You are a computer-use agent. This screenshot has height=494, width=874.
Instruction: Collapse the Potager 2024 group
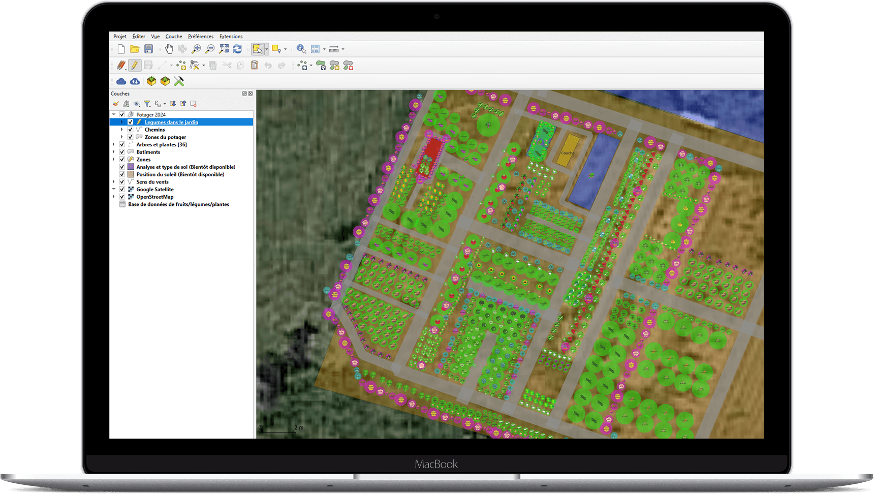tap(114, 115)
